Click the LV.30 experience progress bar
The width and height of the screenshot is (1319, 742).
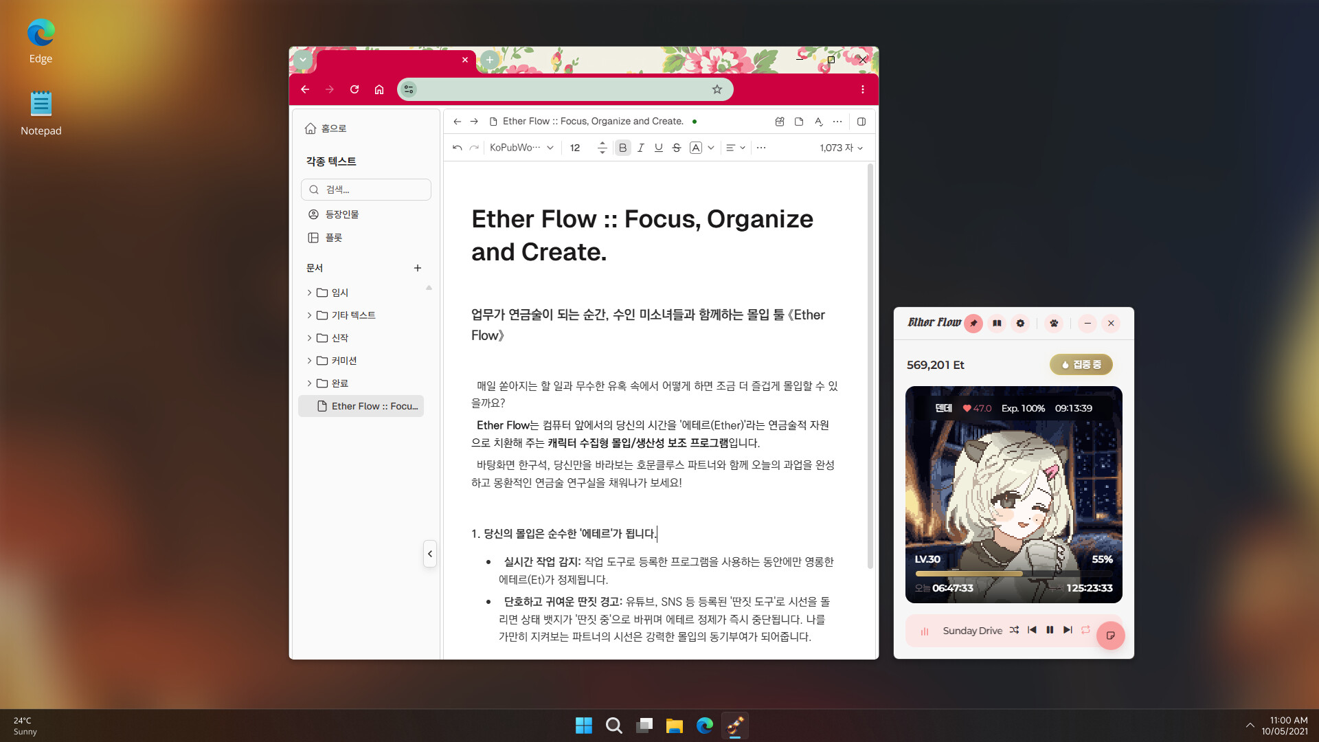pyautogui.click(x=1014, y=574)
